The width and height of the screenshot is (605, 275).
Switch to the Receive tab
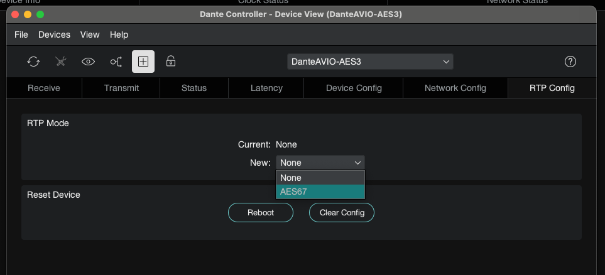click(44, 88)
